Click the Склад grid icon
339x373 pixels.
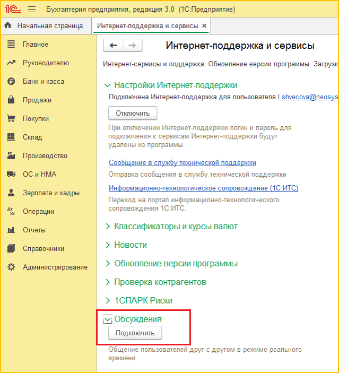click(11, 137)
